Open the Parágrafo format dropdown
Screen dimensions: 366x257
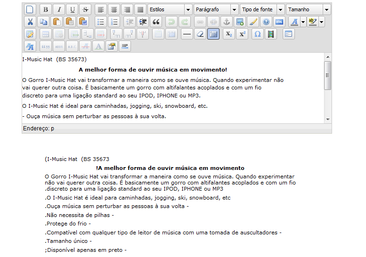tap(216, 9)
